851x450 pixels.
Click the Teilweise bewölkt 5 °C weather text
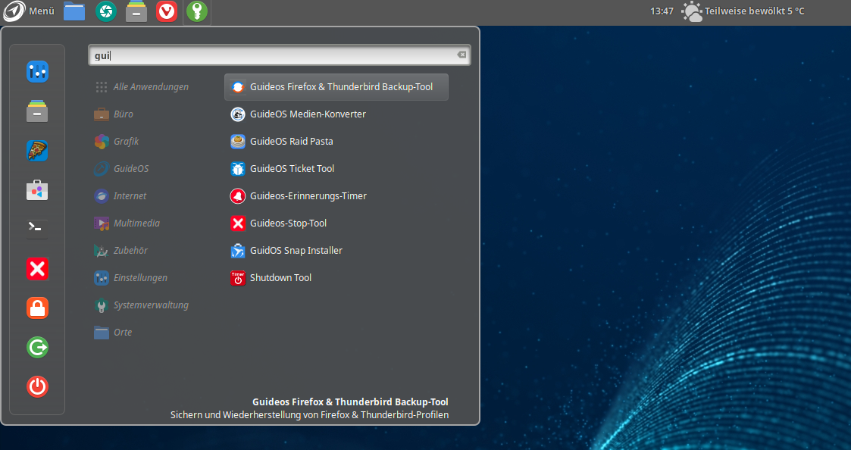click(x=755, y=11)
